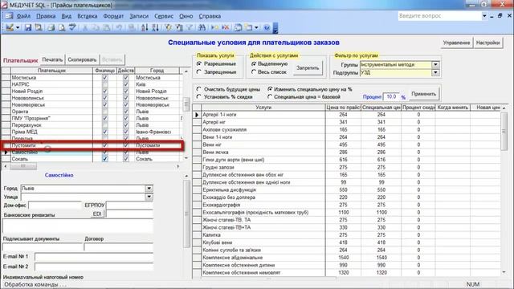Click the Find binoculars icon
Screen dimensions: 514x289
click(x=202, y=27)
